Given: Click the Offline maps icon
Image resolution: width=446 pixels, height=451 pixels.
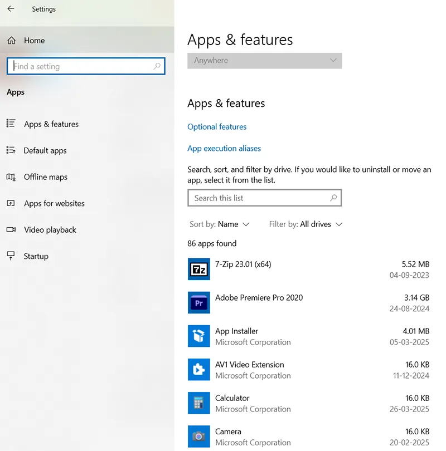Looking at the screenshot, I should click(x=11, y=177).
